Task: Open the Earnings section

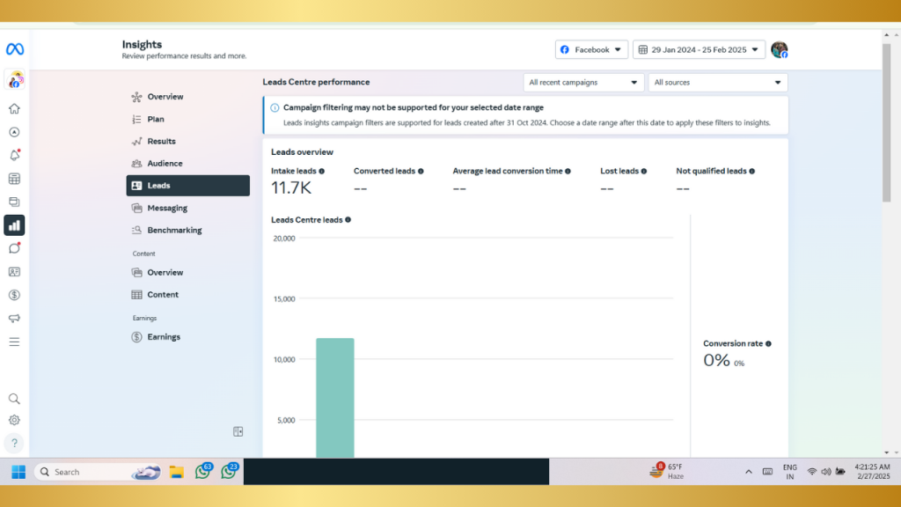Action: [164, 337]
